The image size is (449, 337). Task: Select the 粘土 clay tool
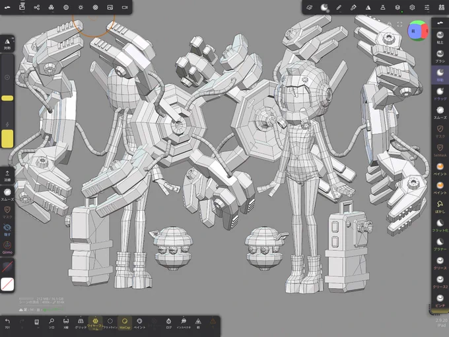point(440,37)
